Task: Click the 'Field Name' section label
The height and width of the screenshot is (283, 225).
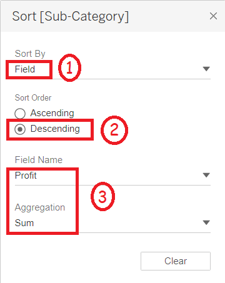Action: tap(39, 160)
